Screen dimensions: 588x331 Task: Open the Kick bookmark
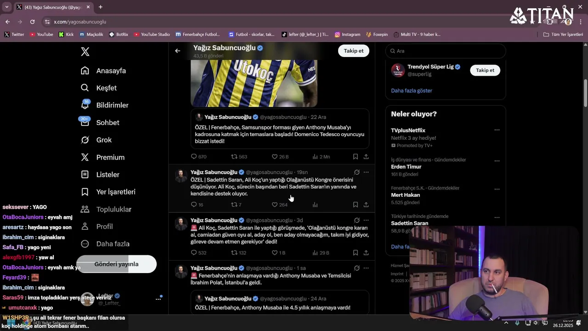(66, 34)
